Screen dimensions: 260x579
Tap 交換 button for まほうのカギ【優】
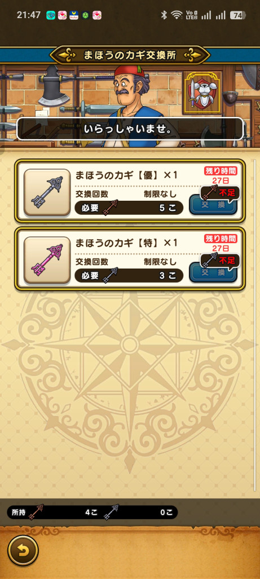(213, 205)
